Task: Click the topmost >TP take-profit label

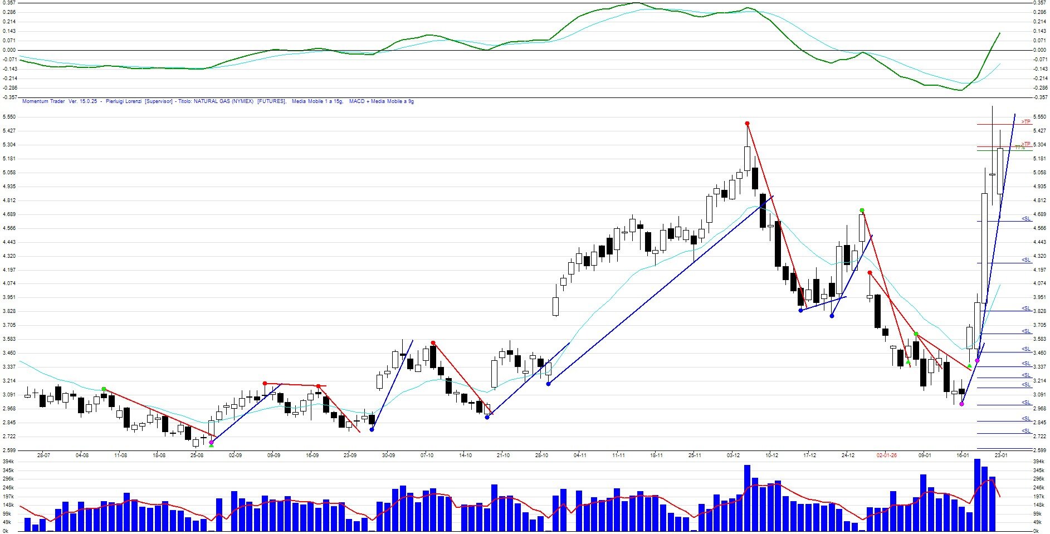Action: click(1026, 122)
